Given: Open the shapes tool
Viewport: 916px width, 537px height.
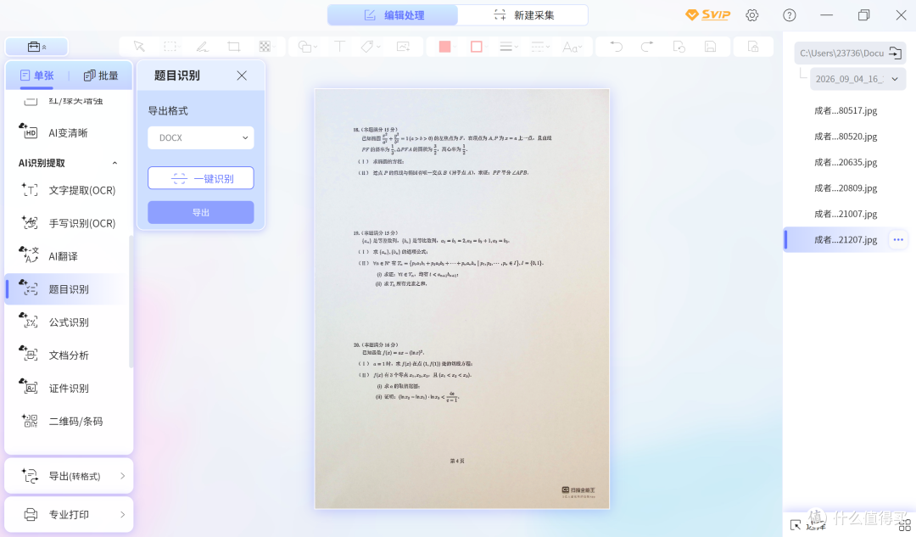Looking at the screenshot, I should [307, 47].
